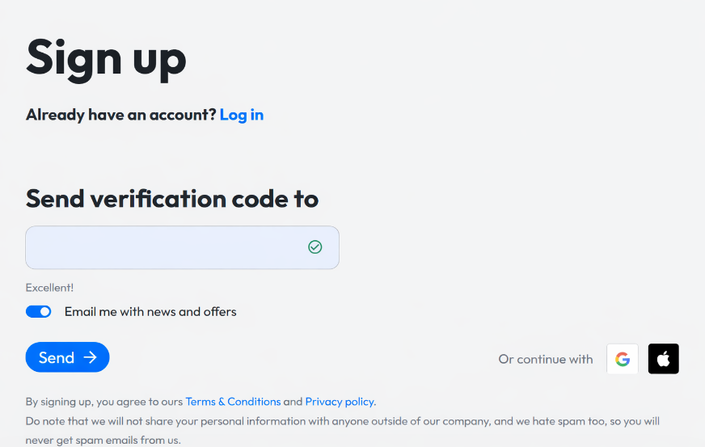Open the Log in link
The width and height of the screenshot is (705, 447).
coord(242,115)
